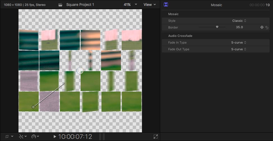The height and width of the screenshot is (141, 273).
Task: Click the Transition inspector icon
Action: click(166, 4)
